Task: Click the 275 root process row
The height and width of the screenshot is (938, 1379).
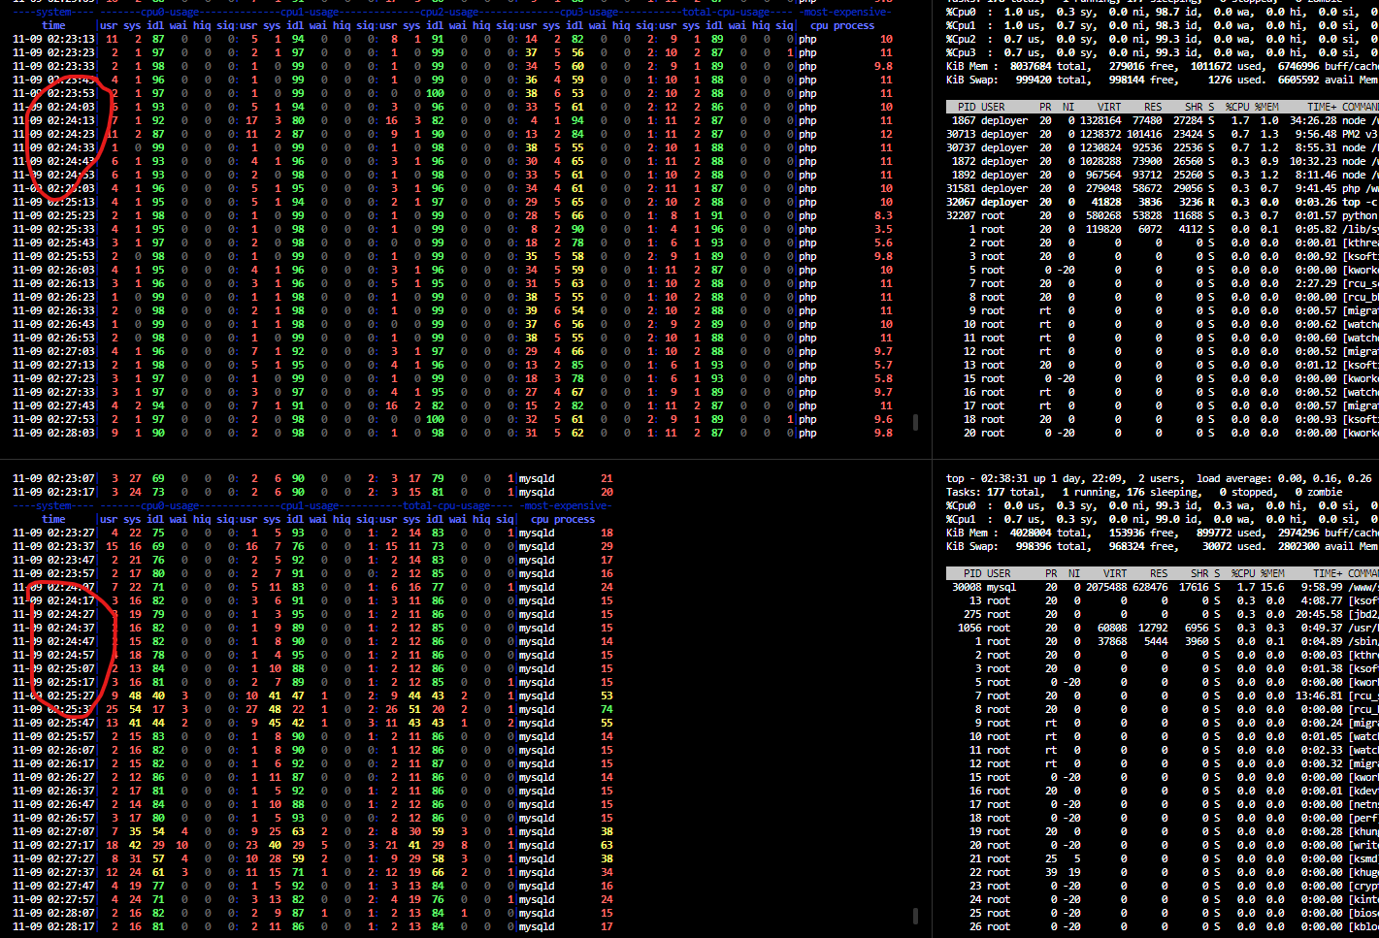Action: click(1163, 614)
